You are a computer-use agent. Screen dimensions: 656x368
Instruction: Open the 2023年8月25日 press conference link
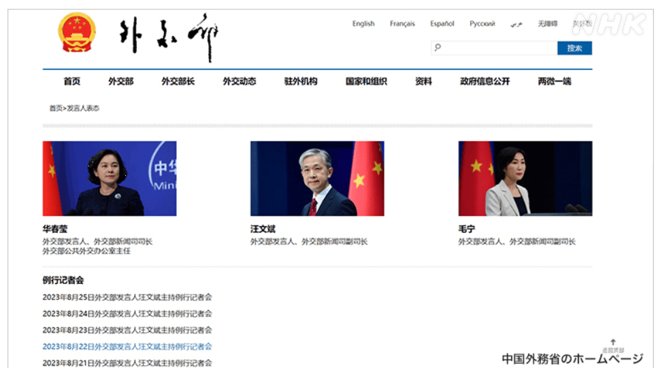pyautogui.click(x=127, y=297)
